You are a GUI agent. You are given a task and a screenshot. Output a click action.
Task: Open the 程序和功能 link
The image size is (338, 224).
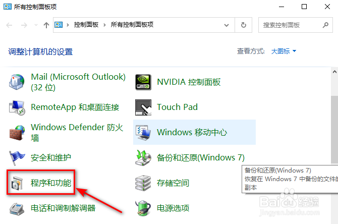[x=51, y=183]
